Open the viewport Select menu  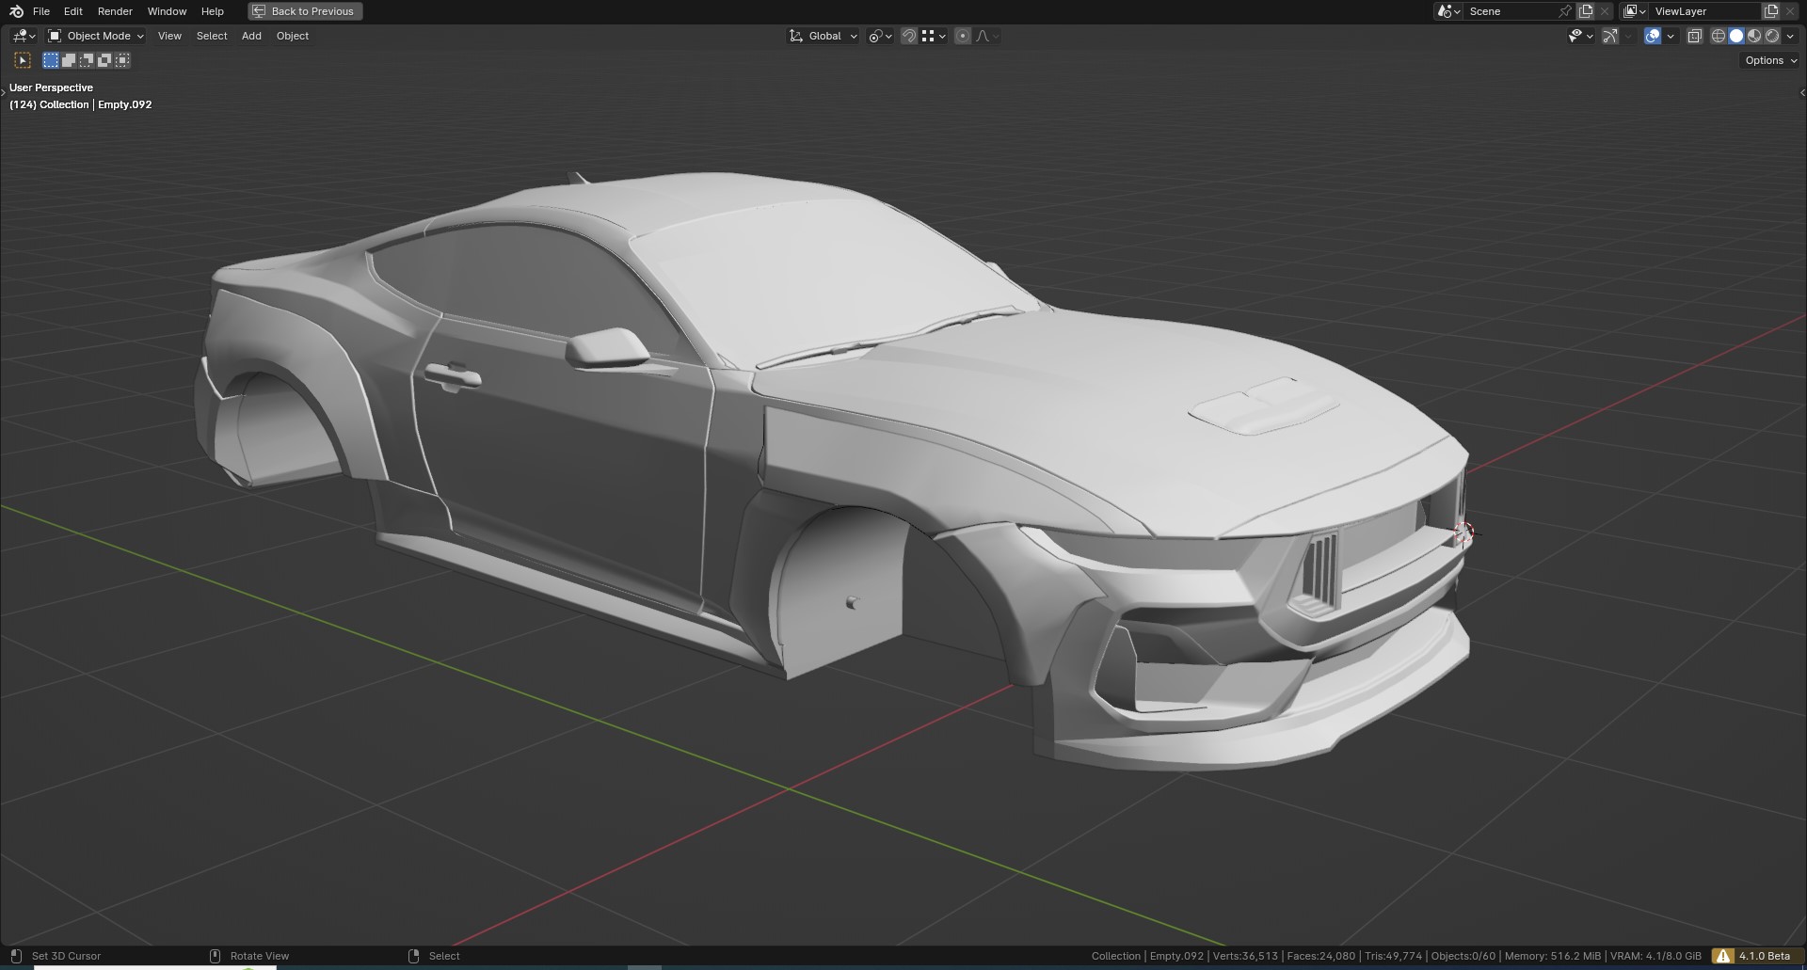tap(212, 36)
